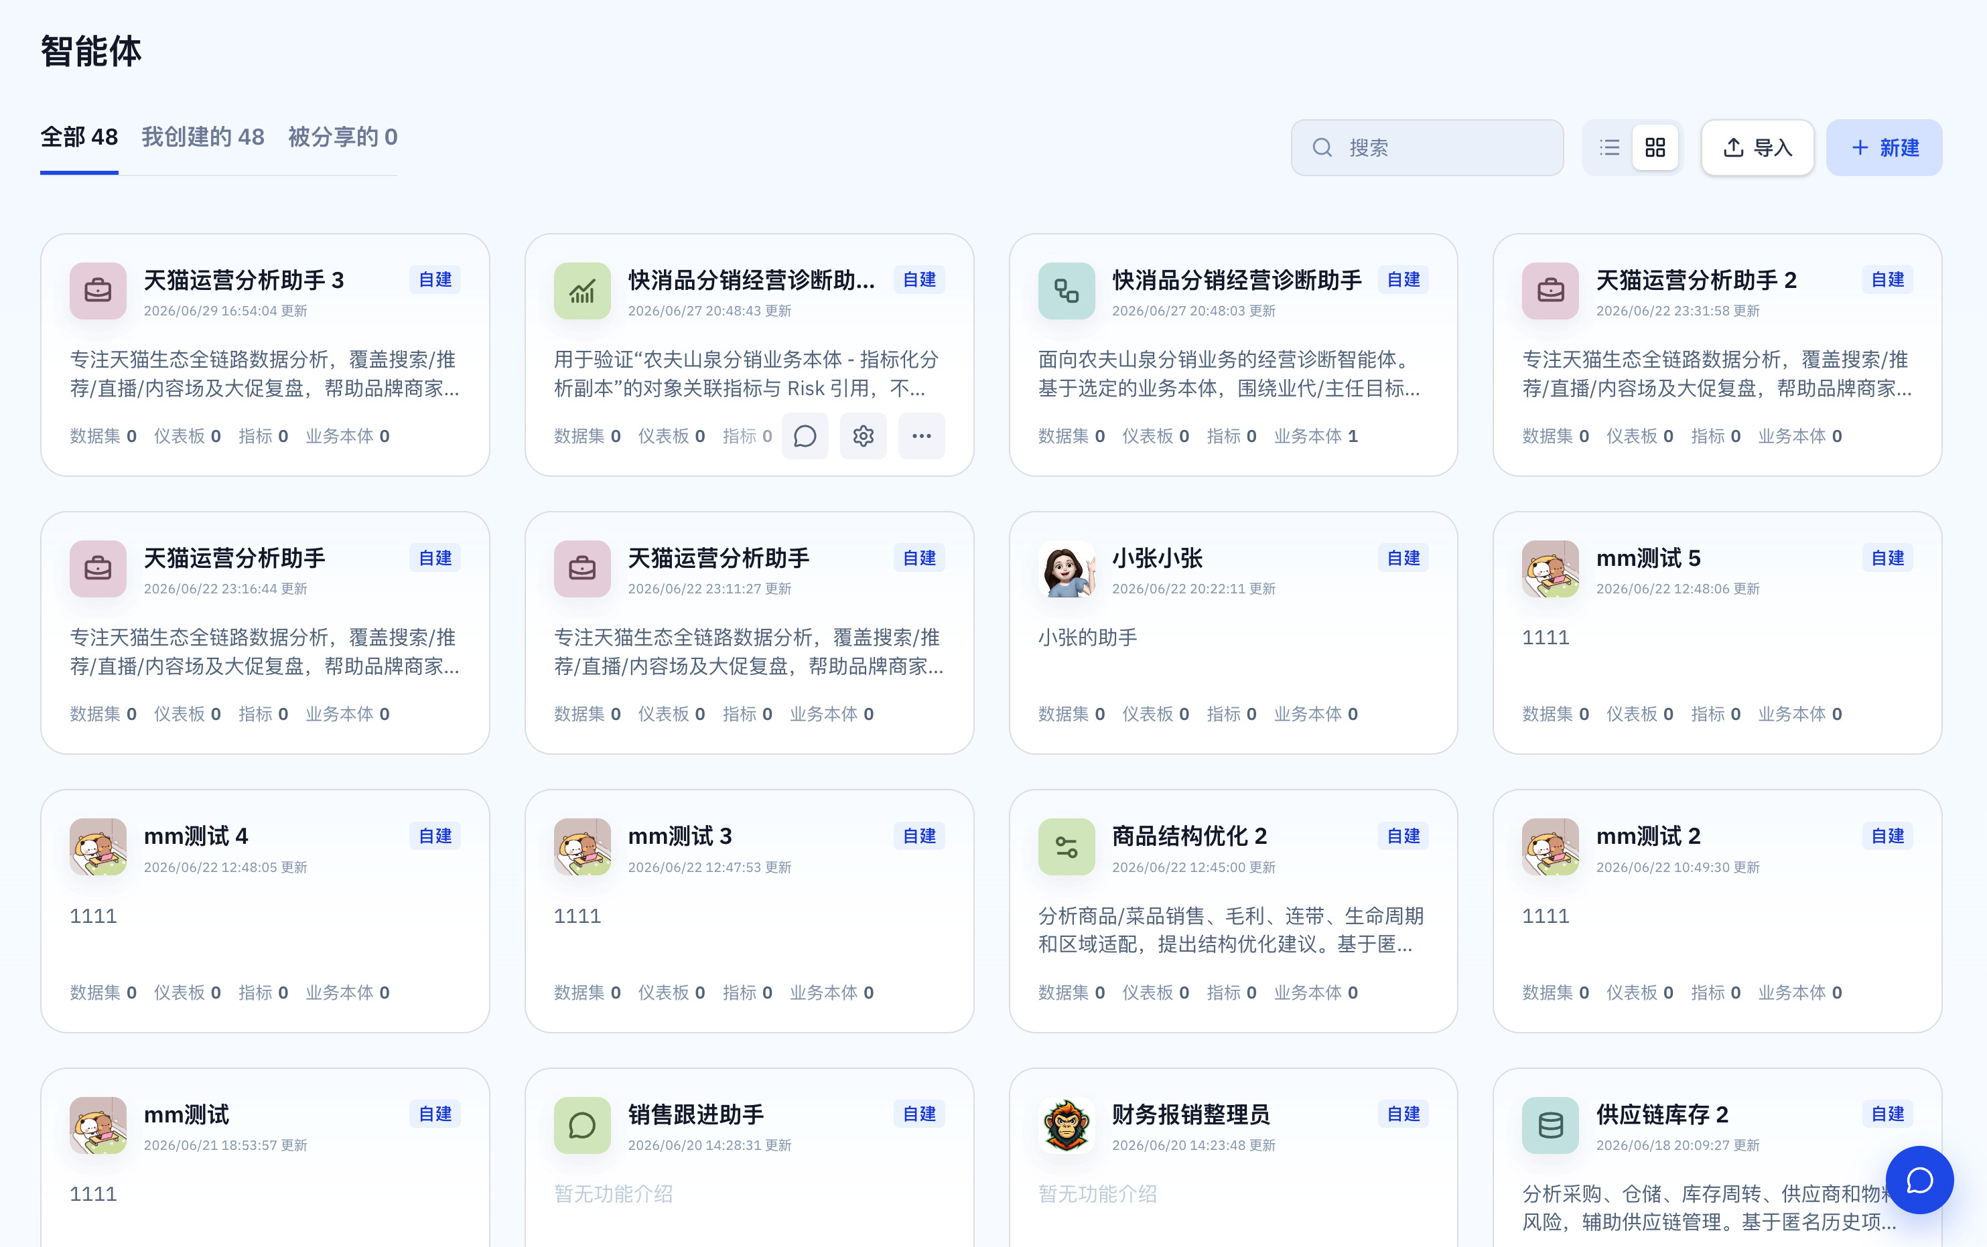Click the 导入 button
The height and width of the screenshot is (1247, 1987).
pos(1758,147)
